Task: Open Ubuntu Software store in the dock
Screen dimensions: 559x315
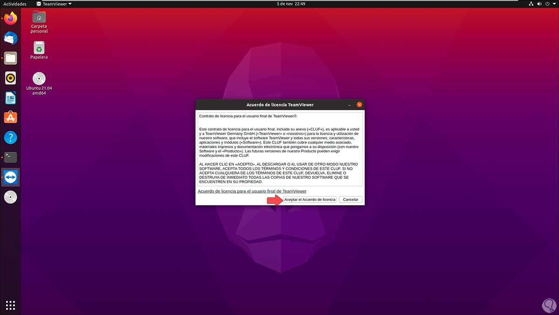Action: 10,117
